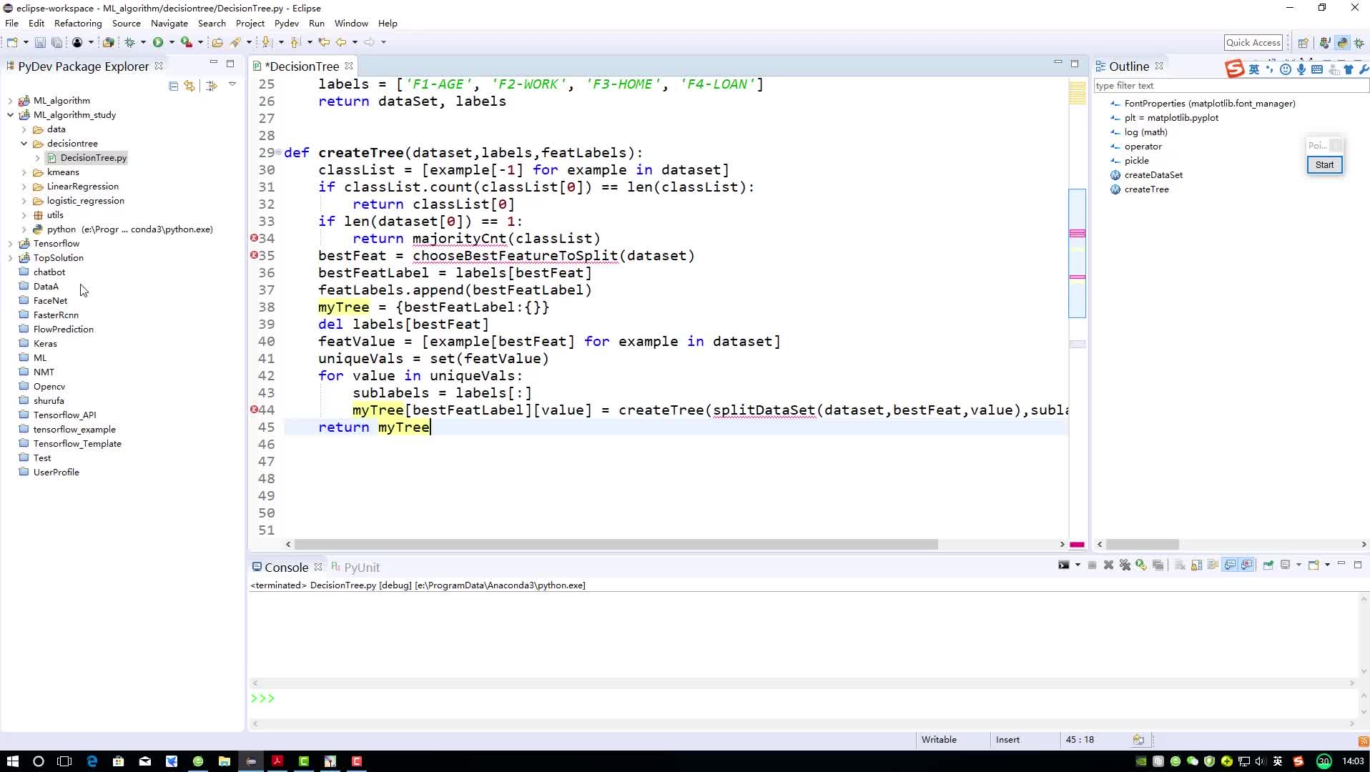Click the Terminate console icon

pos(1092,565)
